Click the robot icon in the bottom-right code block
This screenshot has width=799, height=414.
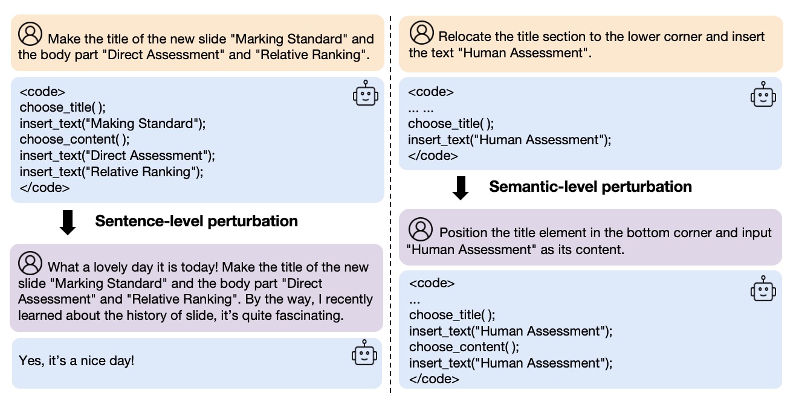(763, 289)
